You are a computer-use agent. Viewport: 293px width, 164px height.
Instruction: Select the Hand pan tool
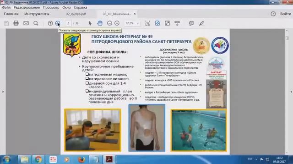[100, 23]
